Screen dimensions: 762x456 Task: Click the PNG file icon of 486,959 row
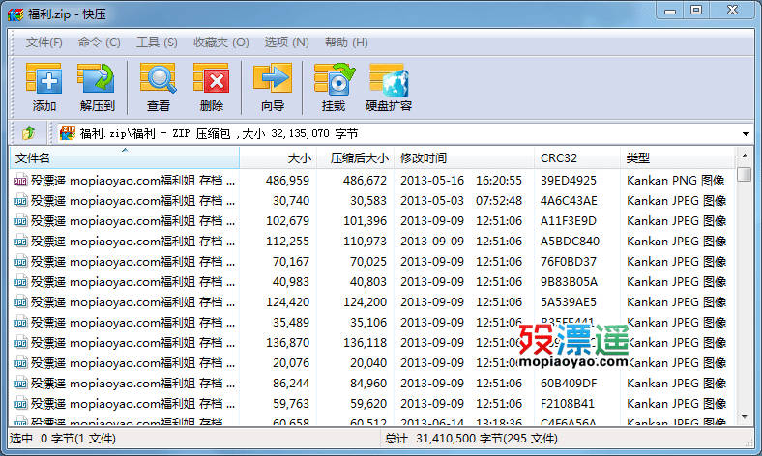(20, 181)
